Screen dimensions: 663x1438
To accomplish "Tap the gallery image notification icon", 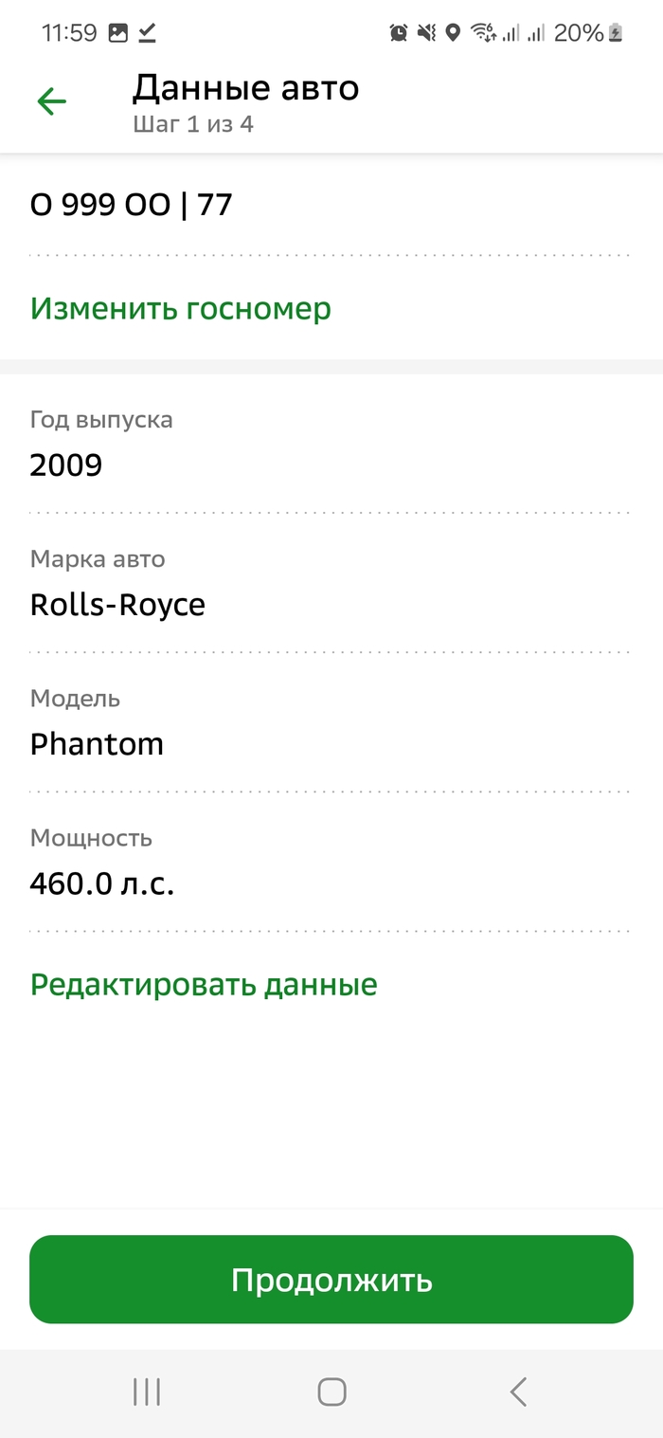I will tap(117, 33).
